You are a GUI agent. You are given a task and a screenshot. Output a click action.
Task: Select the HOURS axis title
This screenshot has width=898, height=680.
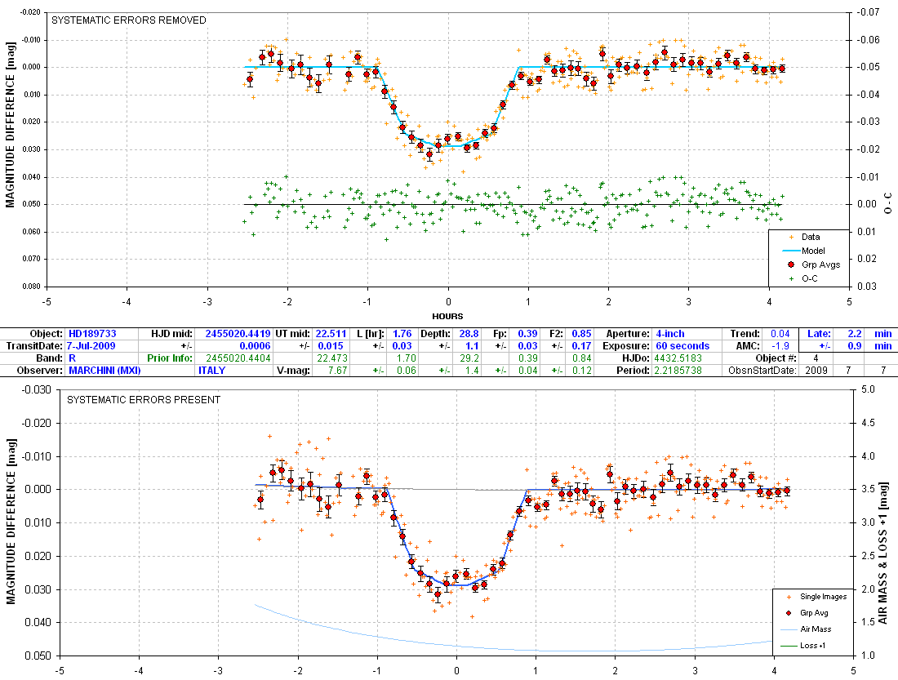pyautogui.click(x=448, y=316)
